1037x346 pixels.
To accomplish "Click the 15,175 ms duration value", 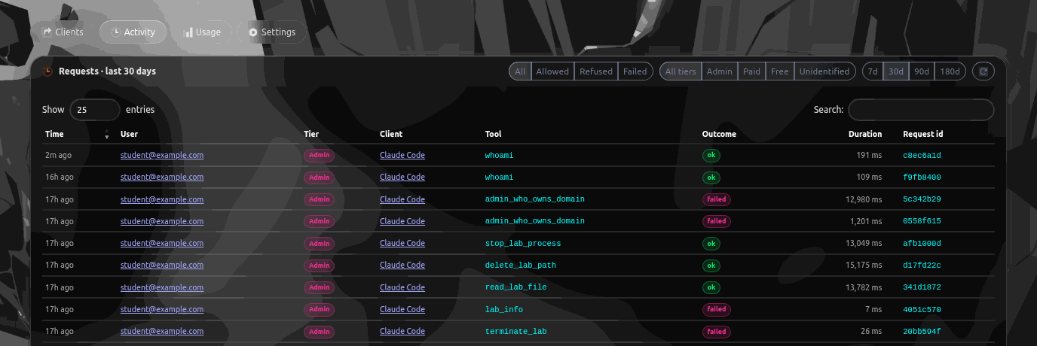I will coord(863,266).
